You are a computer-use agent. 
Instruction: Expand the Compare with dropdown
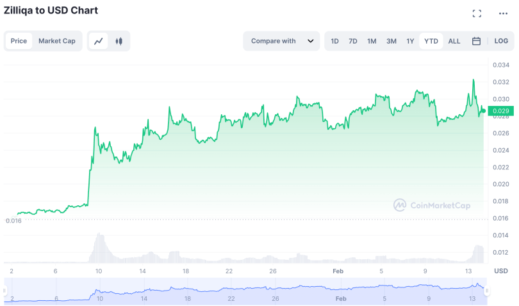tap(281, 41)
